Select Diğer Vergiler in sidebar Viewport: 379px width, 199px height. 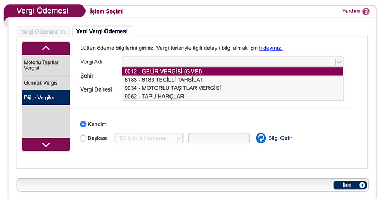tap(46, 98)
